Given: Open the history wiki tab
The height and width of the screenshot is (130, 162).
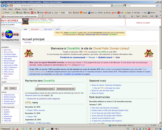Looking at the screenshot, I should pyautogui.click(x=58, y=29).
